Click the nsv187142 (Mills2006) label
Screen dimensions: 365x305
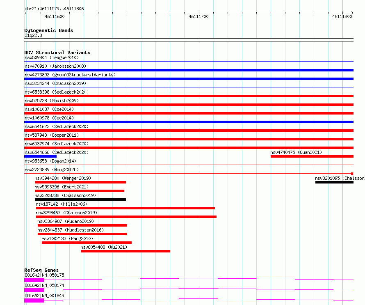coord(62,204)
